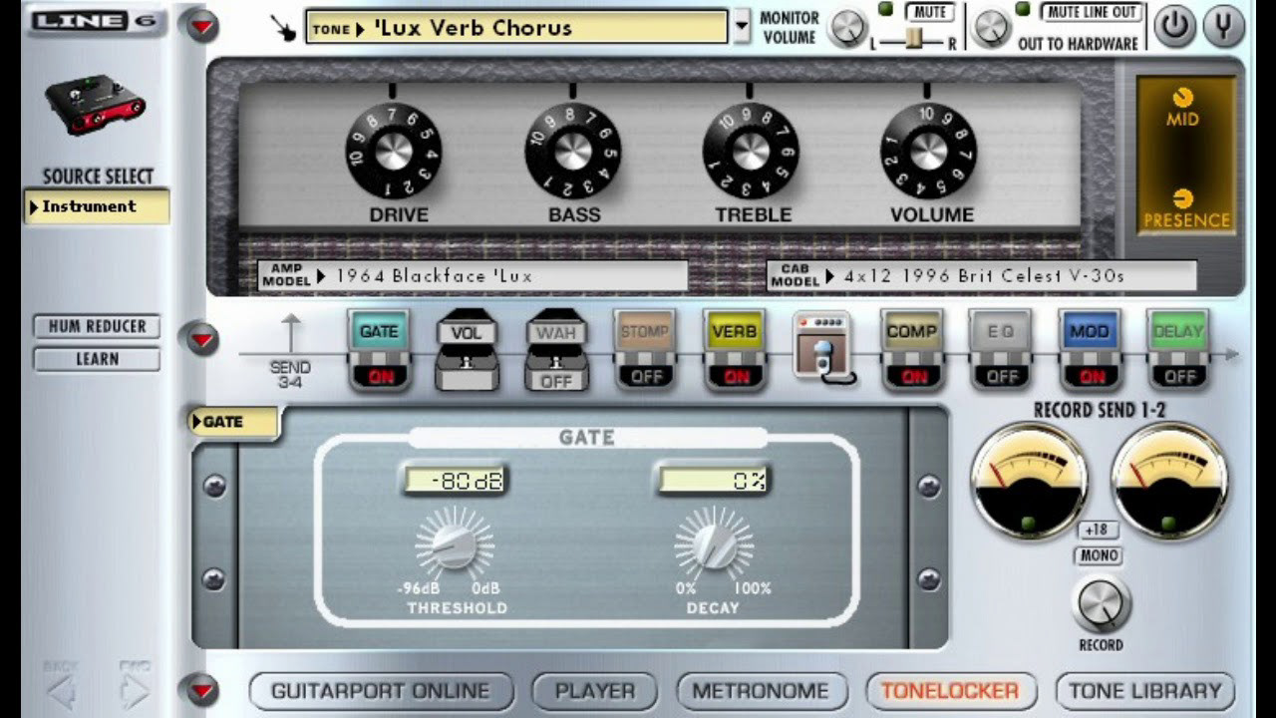Click the amp Volume knob
The height and width of the screenshot is (718, 1276).
coord(928,151)
